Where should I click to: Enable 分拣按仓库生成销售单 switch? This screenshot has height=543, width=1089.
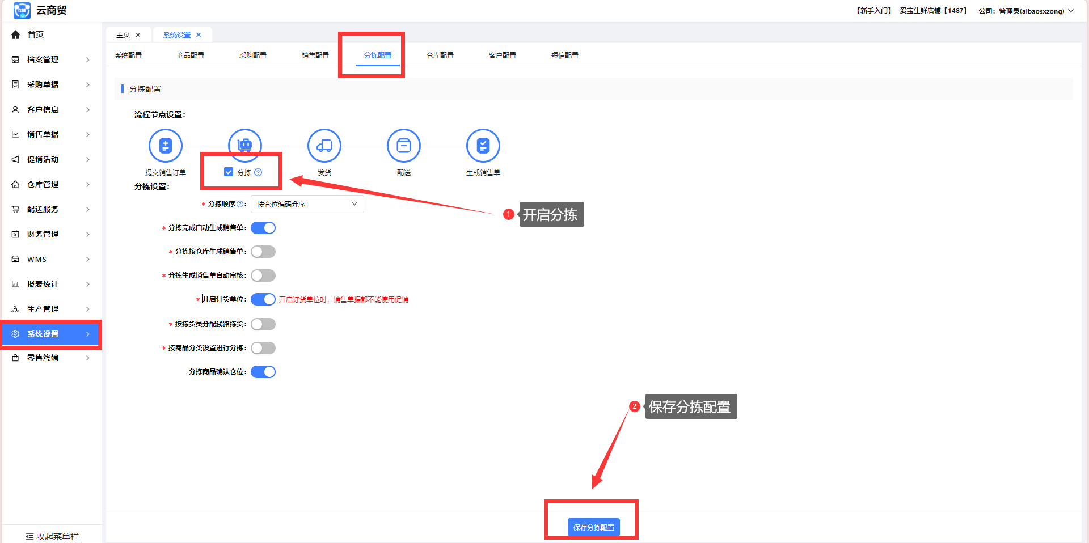click(x=263, y=252)
